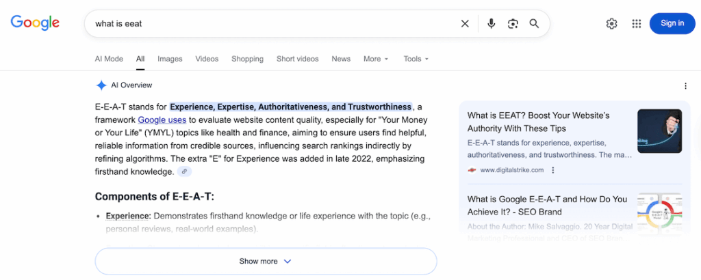Open the Tools dropdown
Viewport: 701px width, 280px height.
point(416,59)
